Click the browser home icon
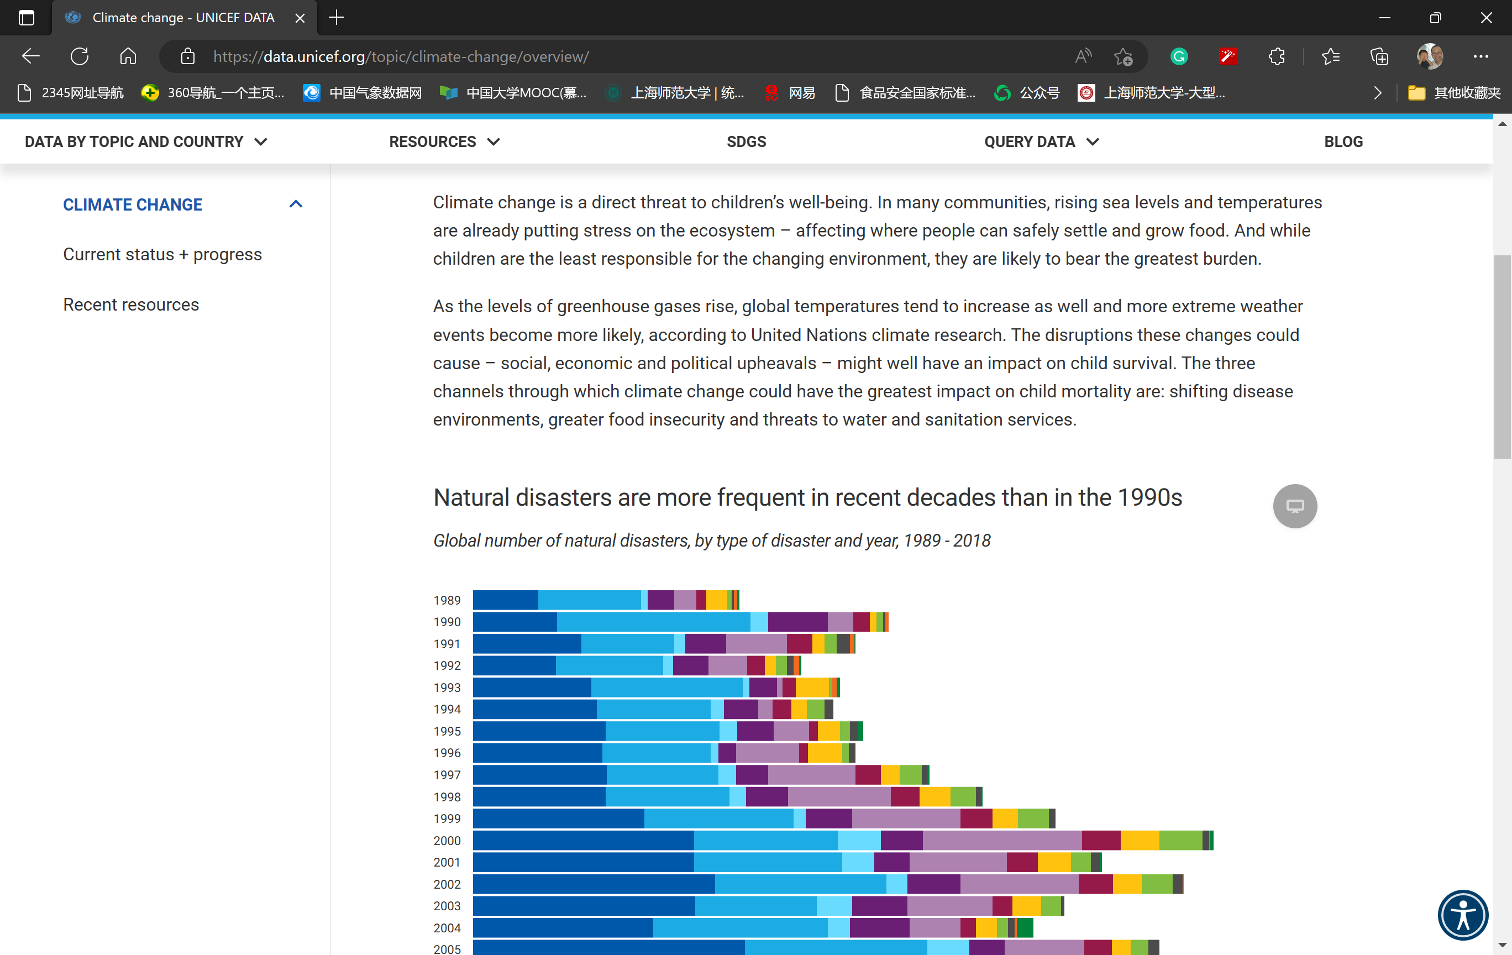 point(128,56)
